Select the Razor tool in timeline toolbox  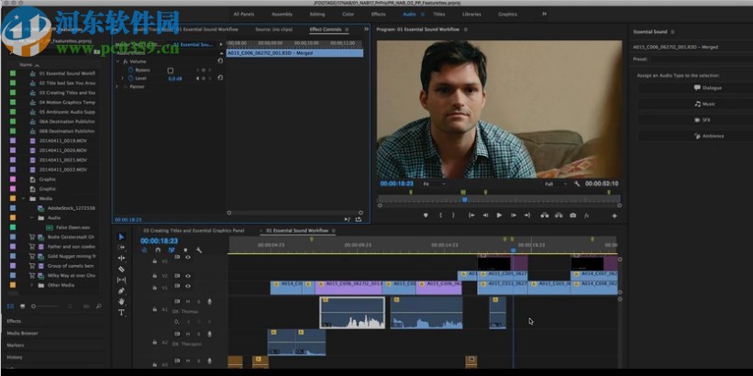[121, 269]
